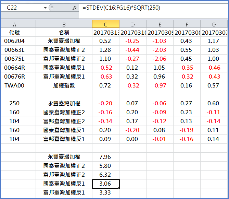The height and width of the screenshot is (199, 229).
Task: Click value 0.00 in column D
Action: 133,139
